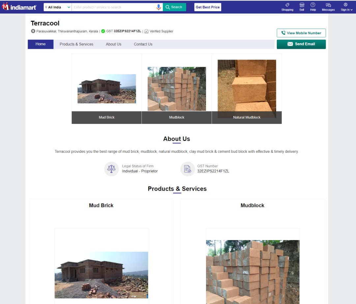Open the Mudblock stack thumbnail in the top gallery
The height and width of the screenshot is (304, 356).
(177, 89)
